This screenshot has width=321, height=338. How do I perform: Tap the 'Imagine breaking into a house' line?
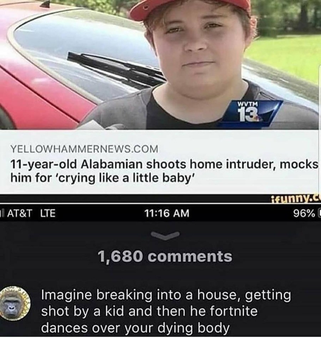click(166, 295)
